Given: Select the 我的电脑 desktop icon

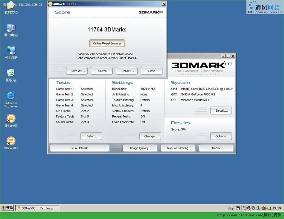Looking at the screenshot, I should (x=11, y=30).
